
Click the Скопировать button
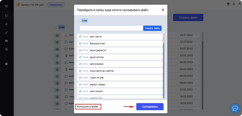[150, 107]
